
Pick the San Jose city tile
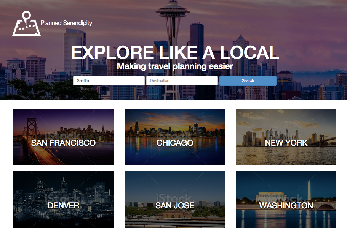[175, 200]
